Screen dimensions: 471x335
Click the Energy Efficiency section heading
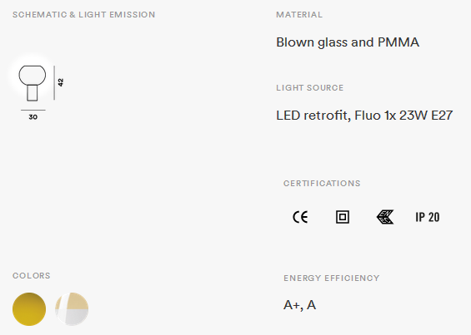click(x=331, y=278)
